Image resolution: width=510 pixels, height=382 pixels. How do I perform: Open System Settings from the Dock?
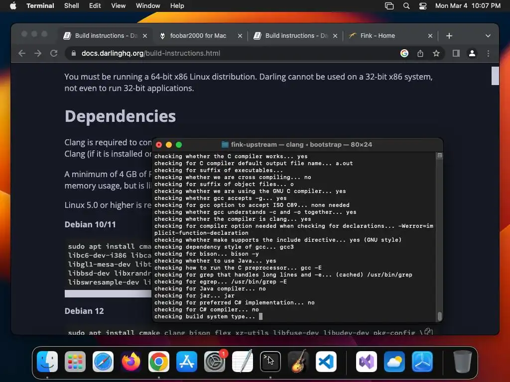(215, 362)
